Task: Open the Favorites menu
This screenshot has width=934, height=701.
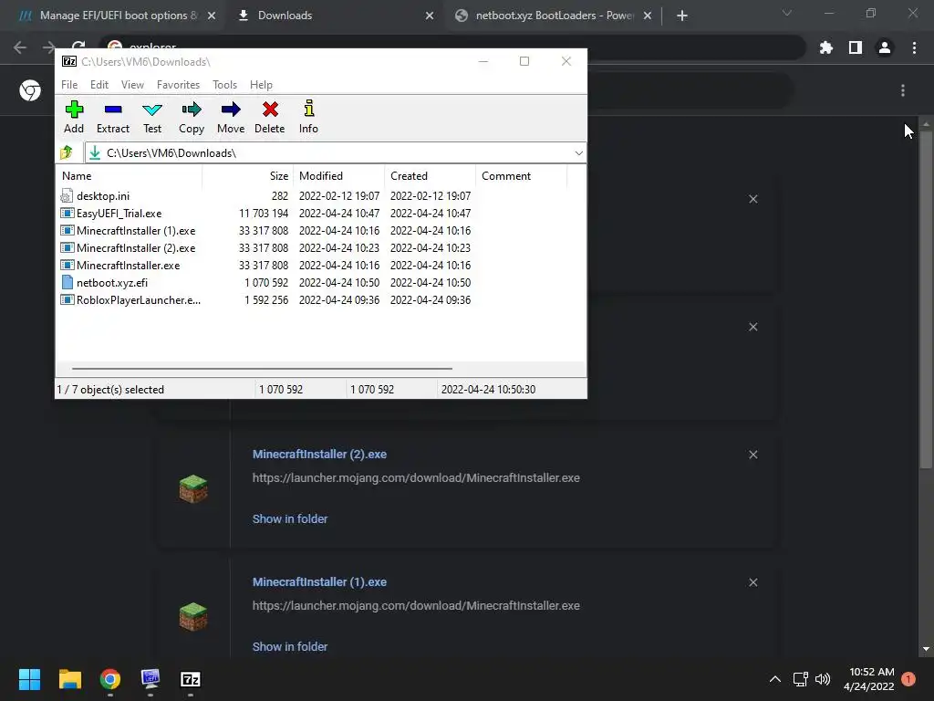Action: (x=178, y=85)
